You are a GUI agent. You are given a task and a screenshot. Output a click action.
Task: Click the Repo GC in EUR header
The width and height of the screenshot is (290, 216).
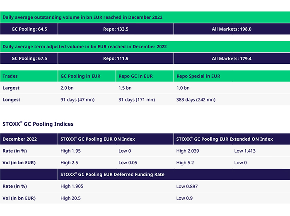pyautogui.click(x=135, y=76)
